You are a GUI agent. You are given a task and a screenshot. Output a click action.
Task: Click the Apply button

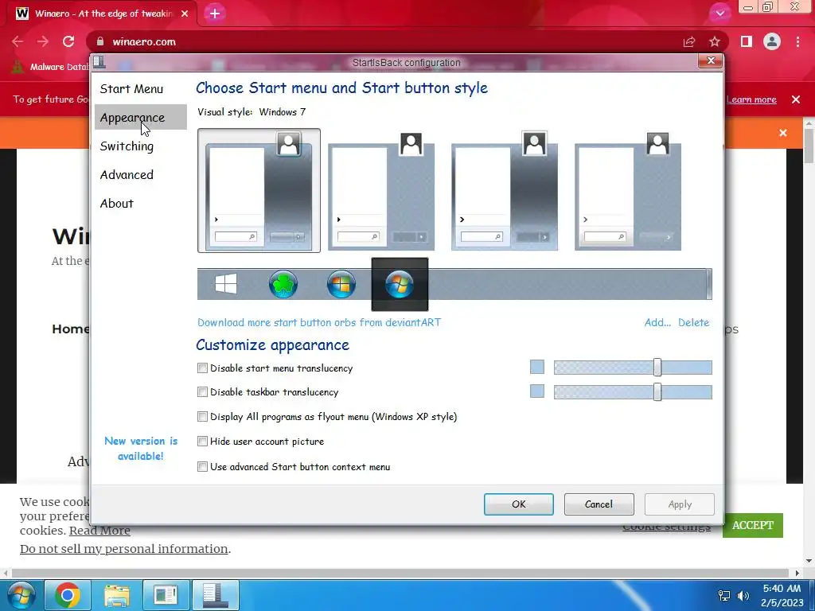click(x=680, y=504)
